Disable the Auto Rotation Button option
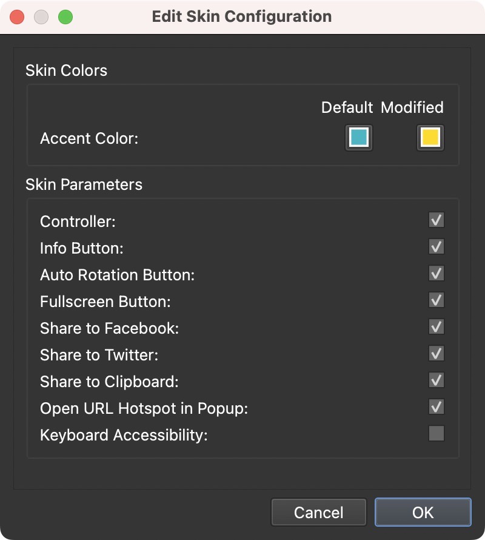Image resolution: width=485 pixels, height=540 pixels. point(436,273)
